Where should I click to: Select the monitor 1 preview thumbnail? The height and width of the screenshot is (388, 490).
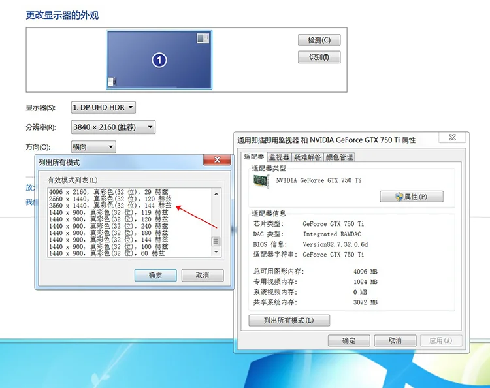point(159,60)
